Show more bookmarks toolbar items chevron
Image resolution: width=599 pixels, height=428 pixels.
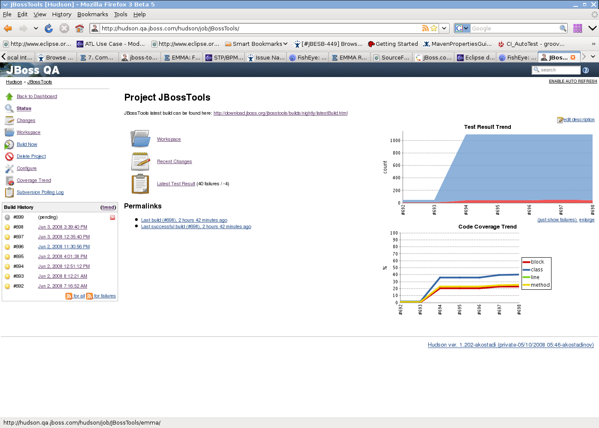(x=593, y=44)
